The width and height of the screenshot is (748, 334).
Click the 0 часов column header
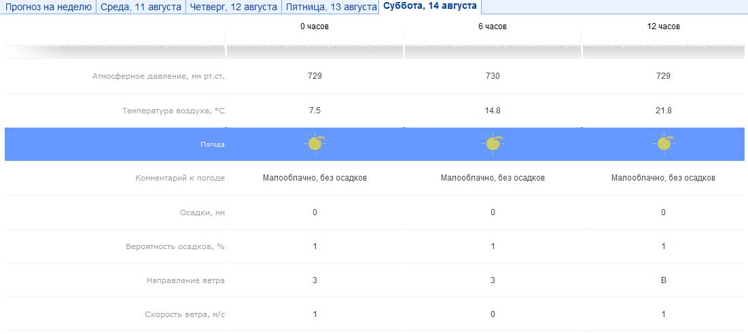click(x=315, y=26)
